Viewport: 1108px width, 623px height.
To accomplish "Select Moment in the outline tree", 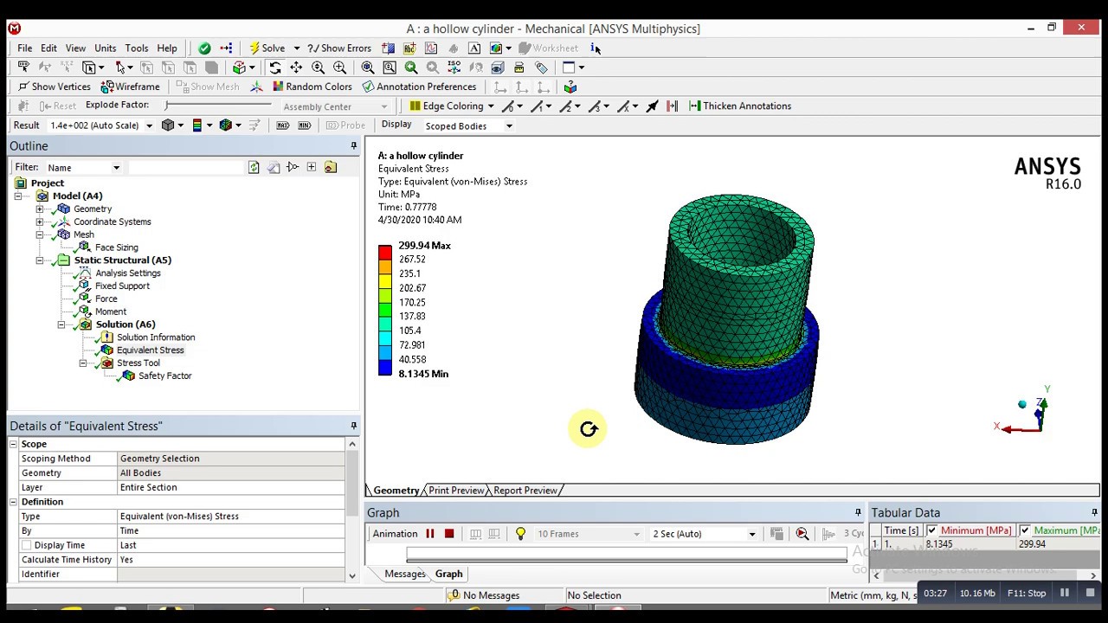I will [x=111, y=311].
